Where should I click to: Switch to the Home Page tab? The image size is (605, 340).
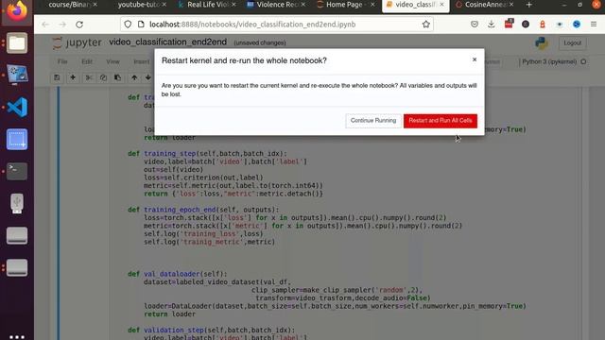(x=344, y=5)
